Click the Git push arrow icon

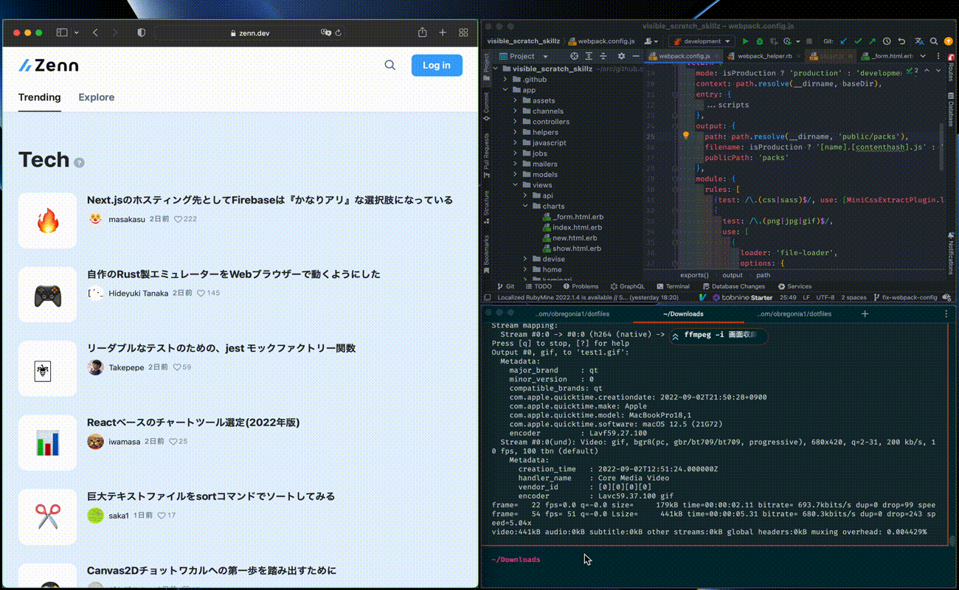point(872,41)
